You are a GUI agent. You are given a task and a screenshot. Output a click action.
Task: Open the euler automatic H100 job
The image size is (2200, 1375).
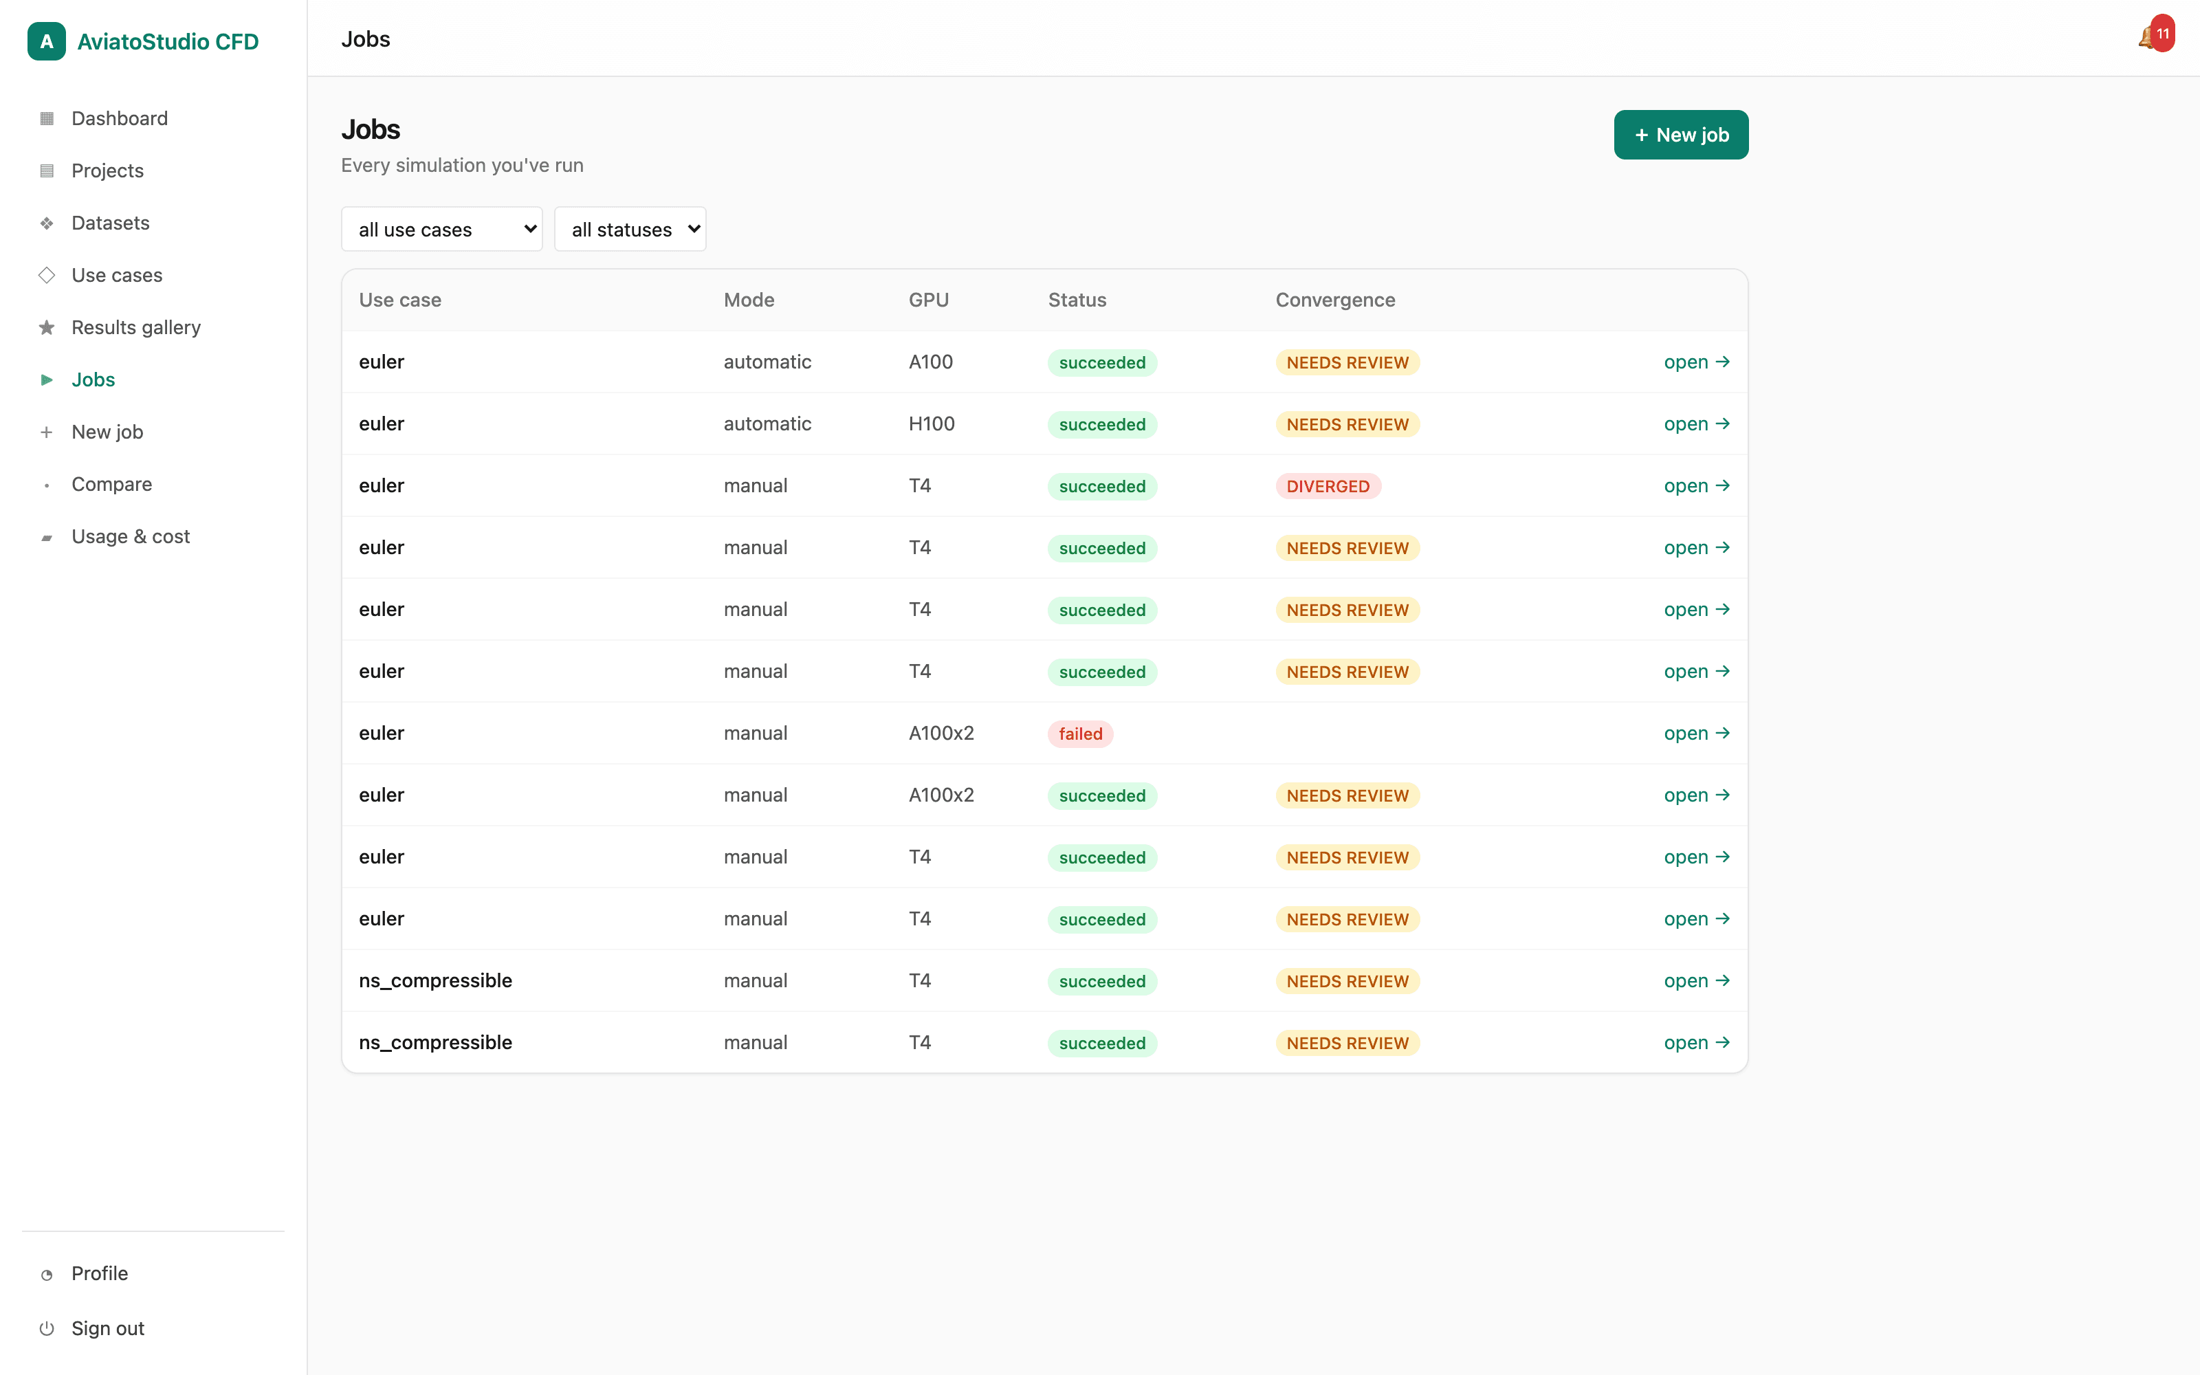1696,423
